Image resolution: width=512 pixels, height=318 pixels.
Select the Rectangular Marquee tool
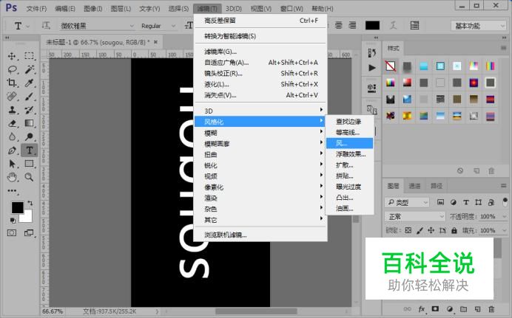[29, 56]
